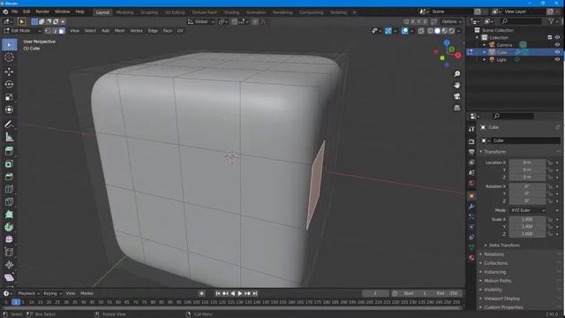
Task: Switch to the Sculpting workspace tab
Action: pyautogui.click(x=149, y=12)
